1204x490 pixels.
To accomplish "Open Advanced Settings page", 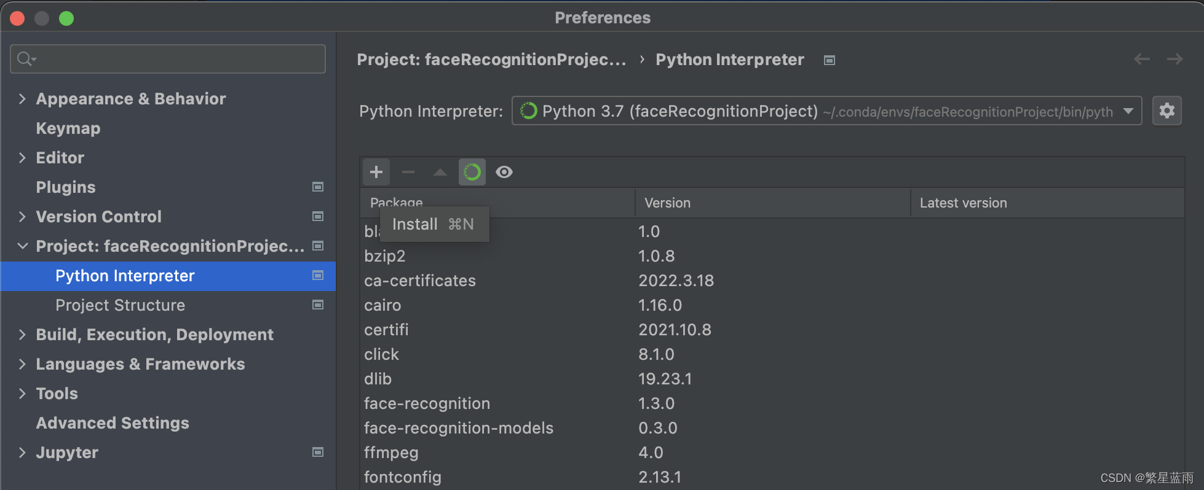I will 113,423.
